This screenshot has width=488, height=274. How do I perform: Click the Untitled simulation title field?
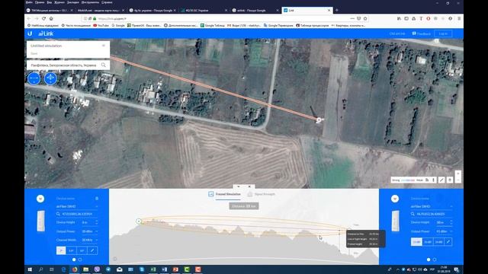47,46
